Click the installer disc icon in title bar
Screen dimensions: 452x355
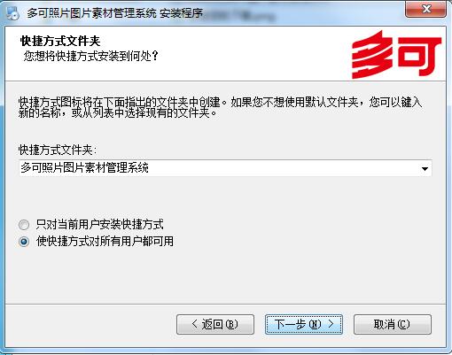[12, 12]
